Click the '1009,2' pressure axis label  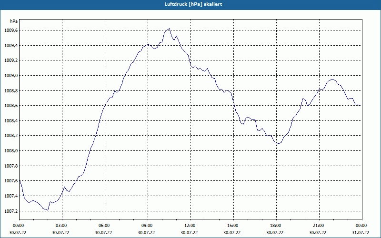coord(11,60)
